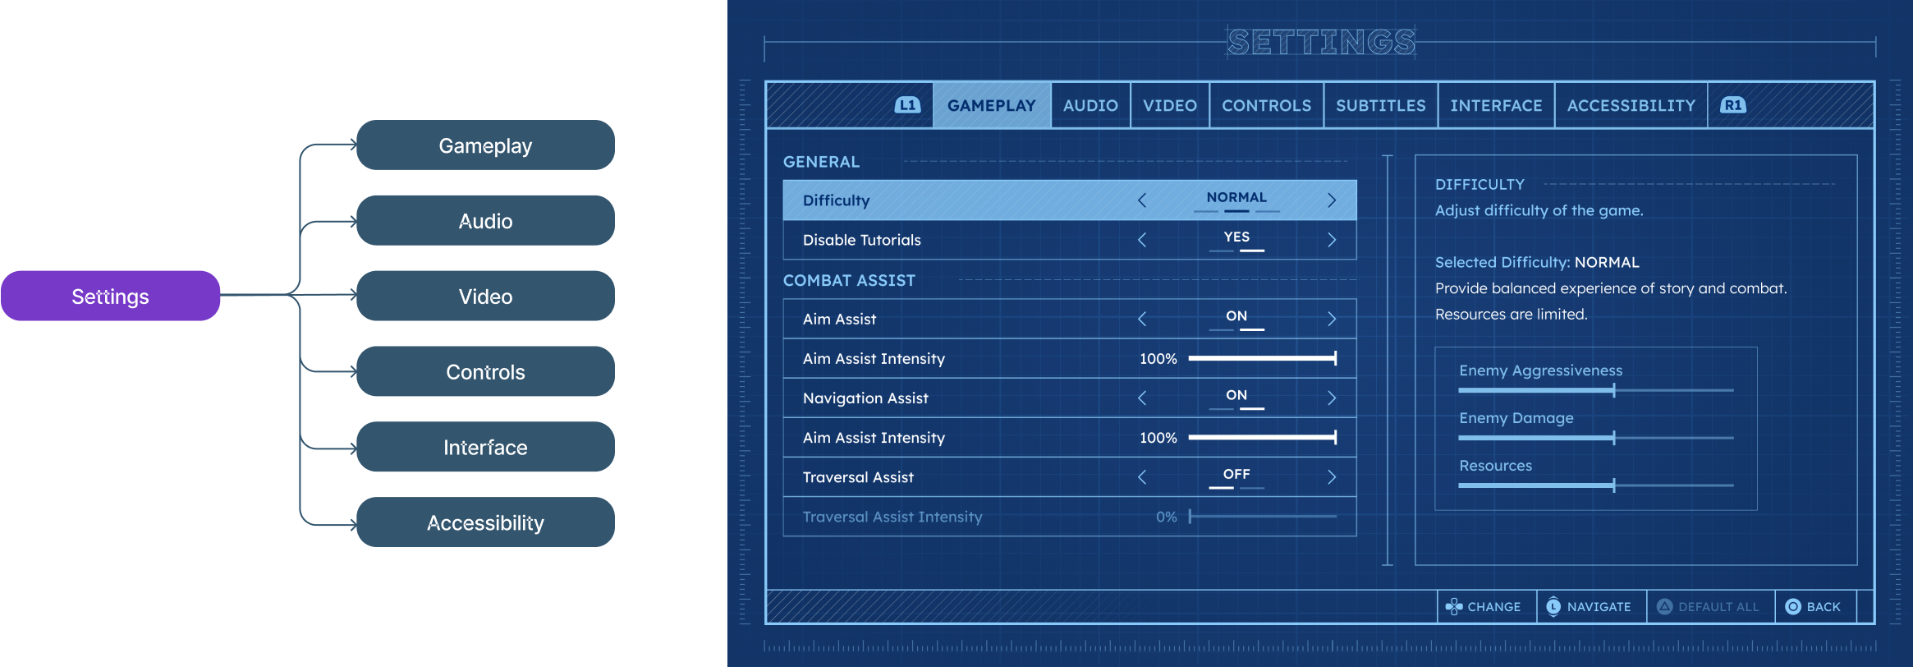
Task: Click left chevron on Traversal Assist
Action: [x=1142, y=477]
